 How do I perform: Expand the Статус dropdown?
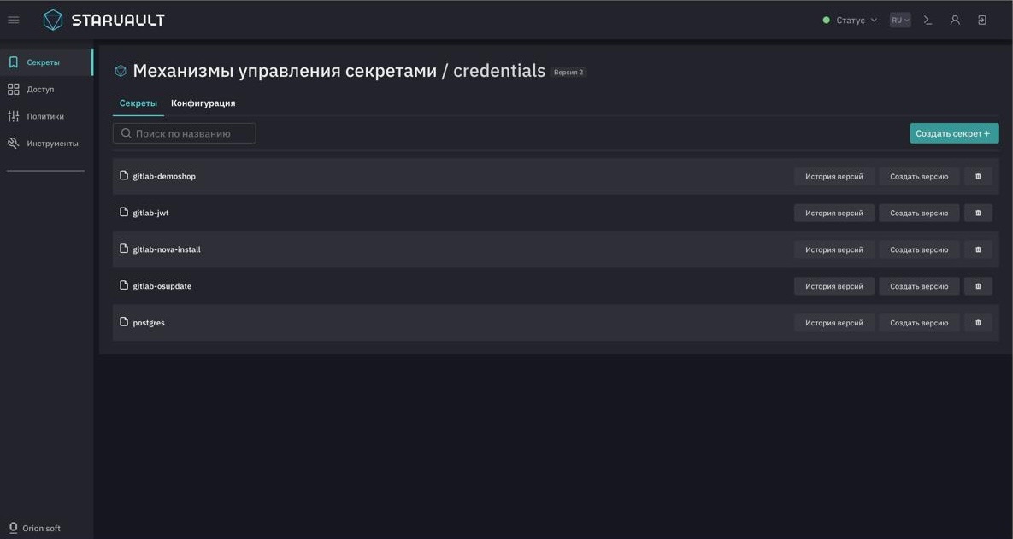tap(850, 20)
